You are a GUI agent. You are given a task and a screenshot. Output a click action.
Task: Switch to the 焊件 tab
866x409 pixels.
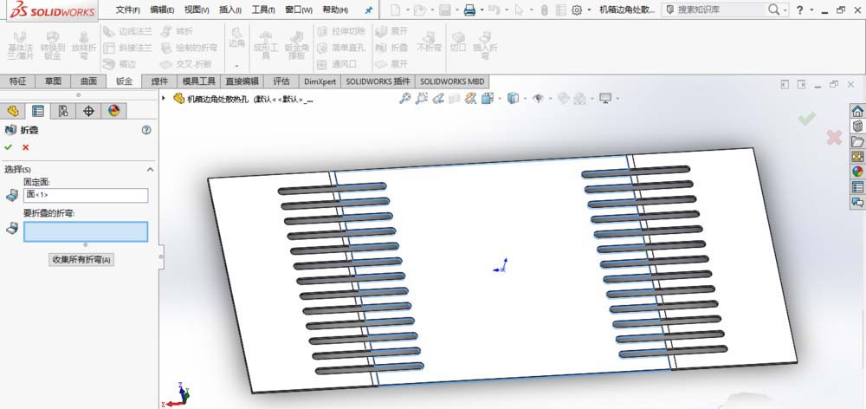click(159, 81)
